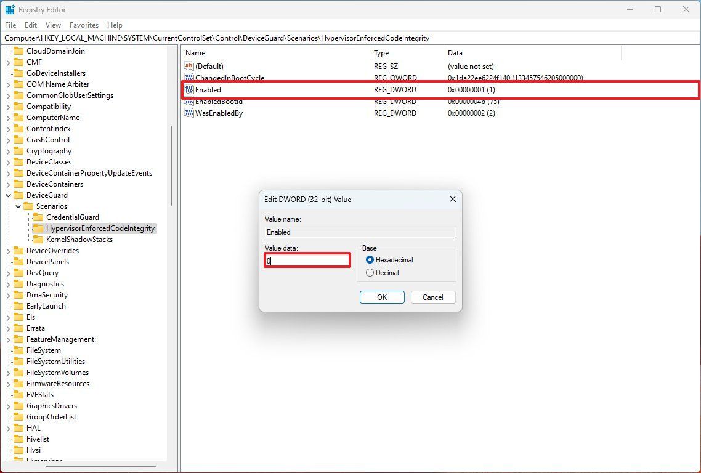Click the (Default) REG_SZ value icon

click(188, 66)
